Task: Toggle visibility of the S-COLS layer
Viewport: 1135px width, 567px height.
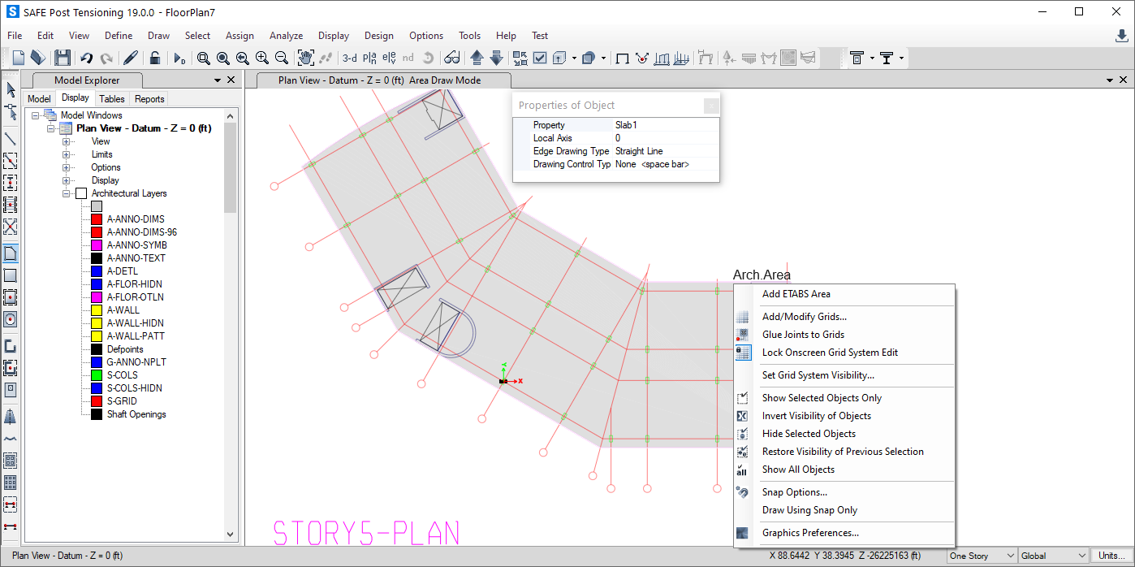Action: (x=96, y=374)
